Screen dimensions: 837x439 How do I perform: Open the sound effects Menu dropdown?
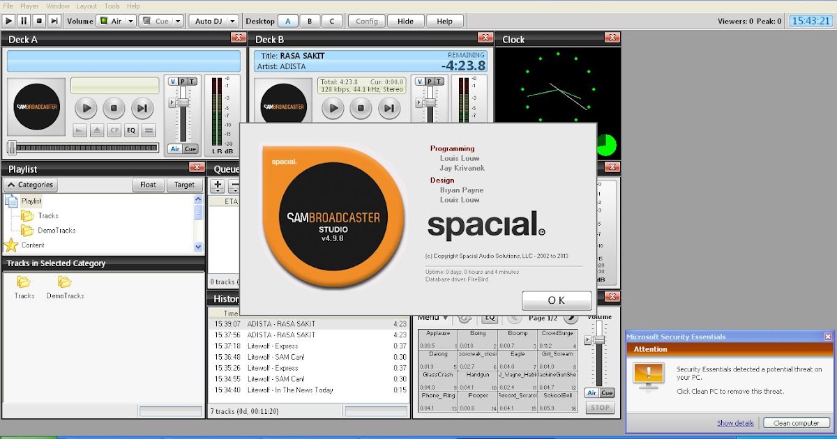click(432, 318)
